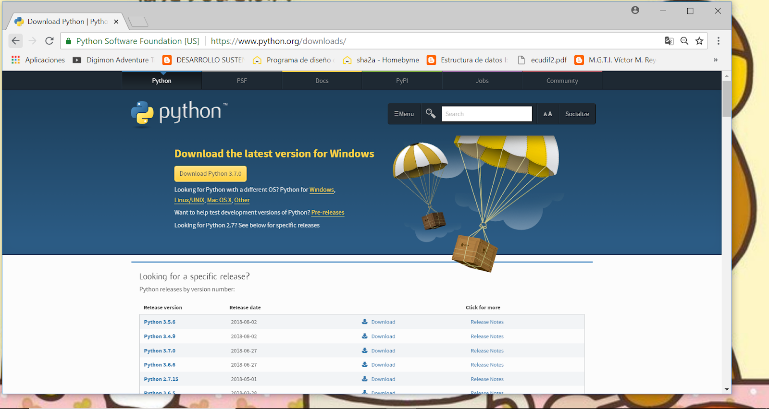Open Release Notes for Python 3.6.6
Screen dimensions: 769x409
(x=487, y=365)
